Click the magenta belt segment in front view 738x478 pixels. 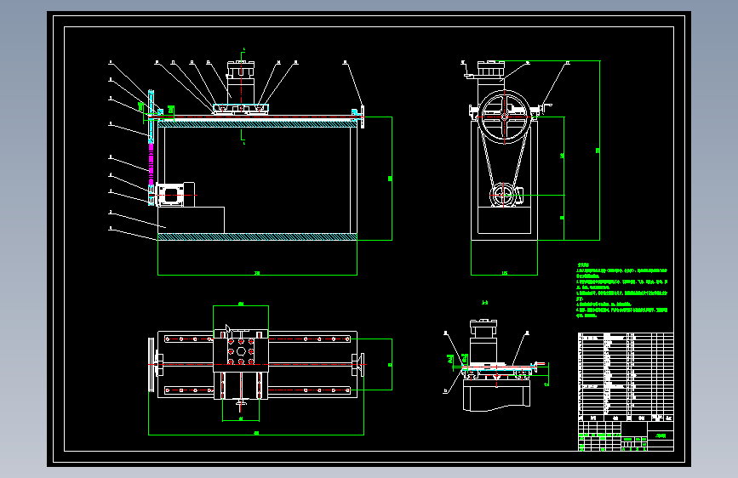pyautogui.click(x=151, y=164)
